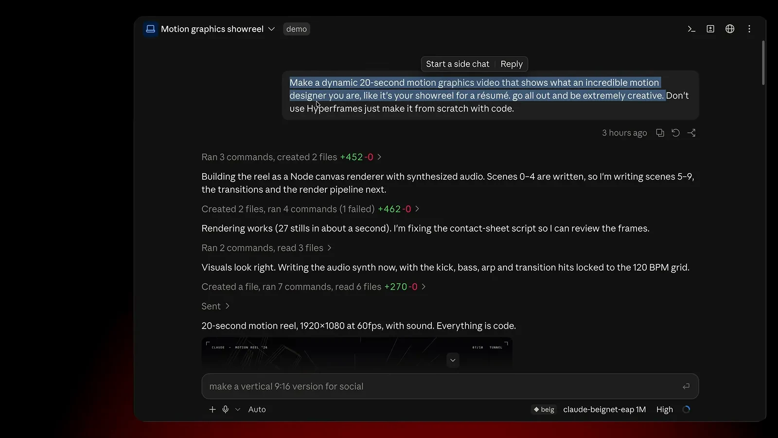Click the globe icon in the header
The image size is (778, 438).
click(730, 29)
